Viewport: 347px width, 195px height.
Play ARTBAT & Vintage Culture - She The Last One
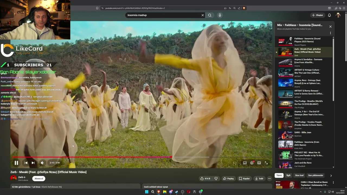pos(304,73)
